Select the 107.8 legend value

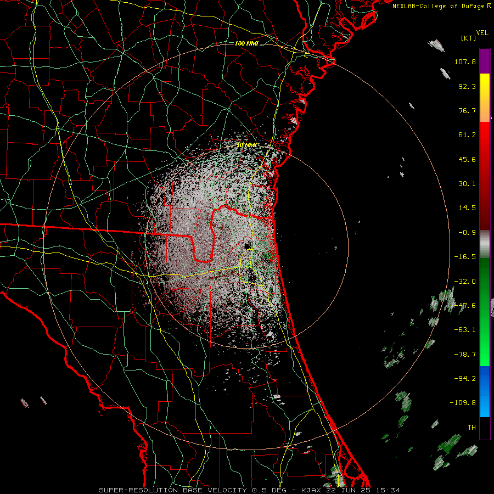point(465,61)
